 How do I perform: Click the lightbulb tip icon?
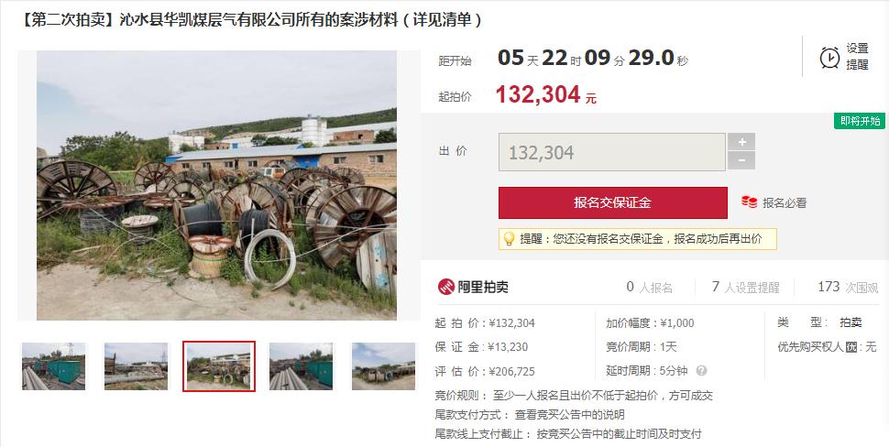tap(510, 239)
